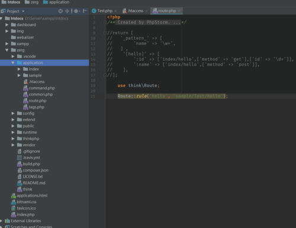The width and height of the screenshot is (296, 228).
Task: Click the 'use think\Route;' statement
Action: [139, 85]
